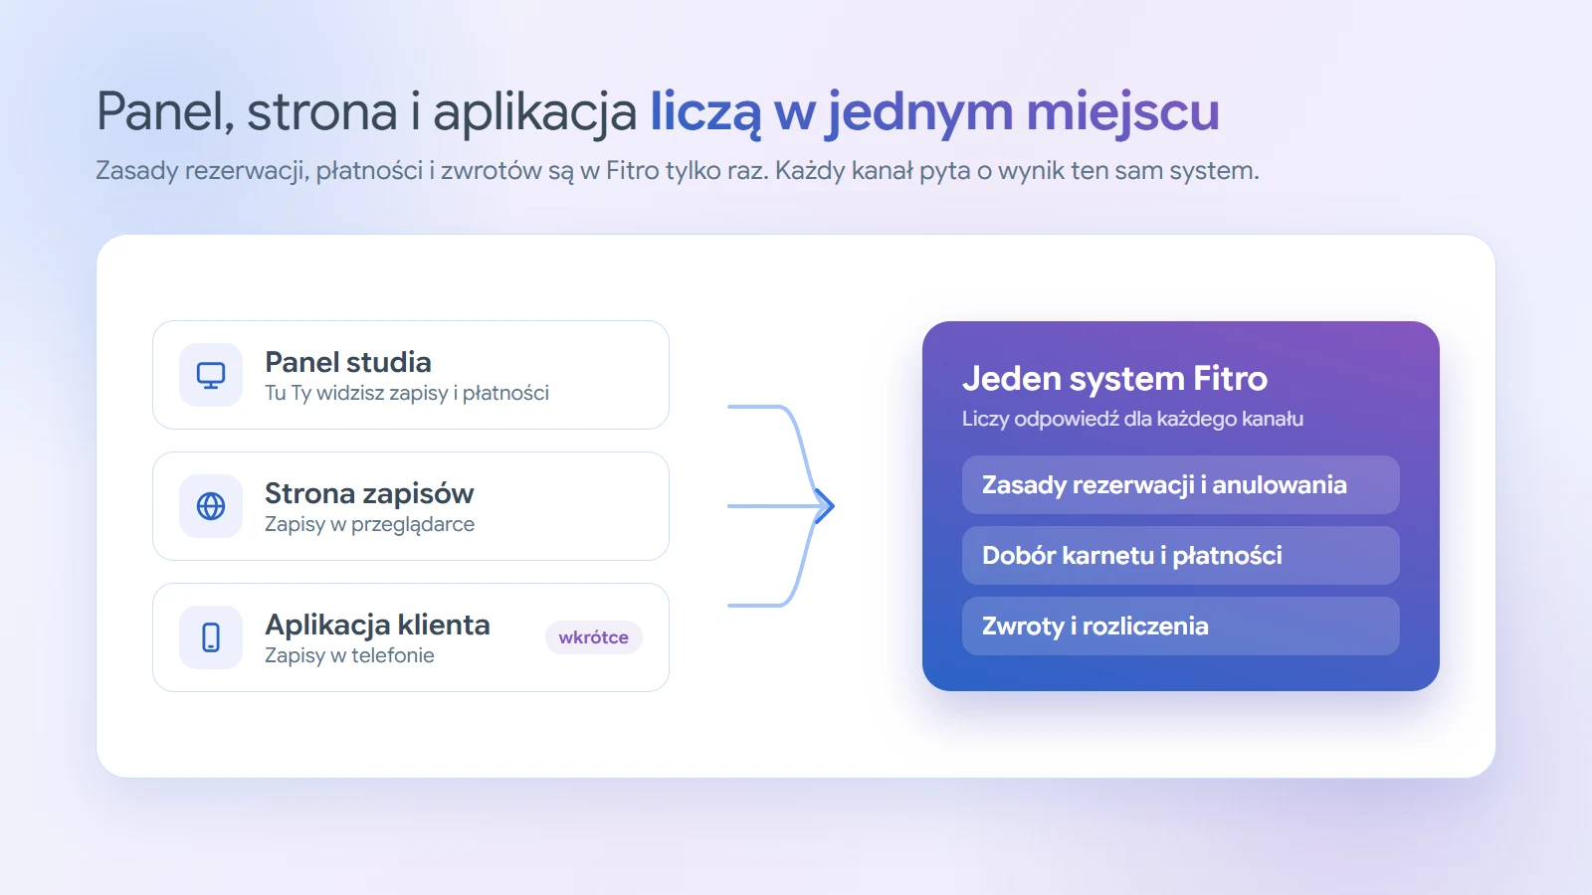Select the Aplikacja klienta card title

[x=377, y=625]
